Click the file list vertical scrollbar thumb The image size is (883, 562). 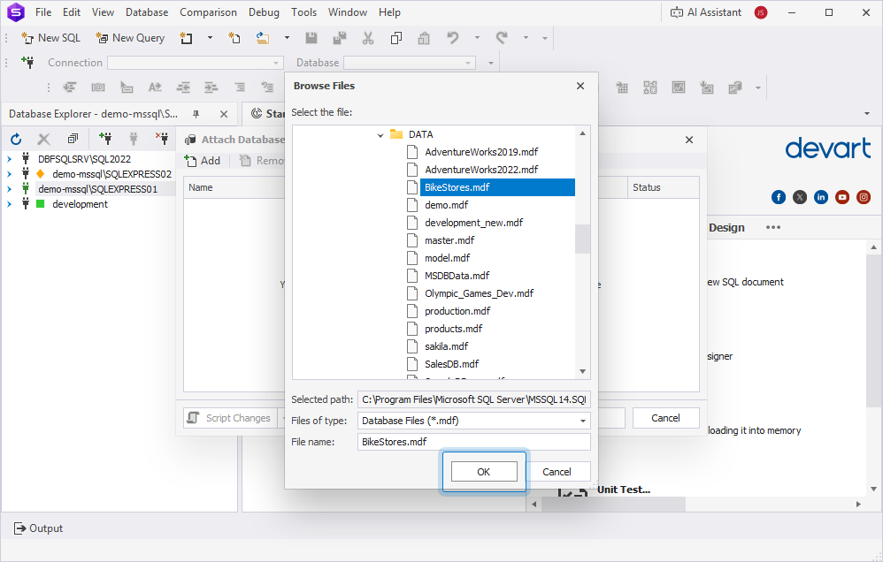pyautogui.click(x=582, y=239)
